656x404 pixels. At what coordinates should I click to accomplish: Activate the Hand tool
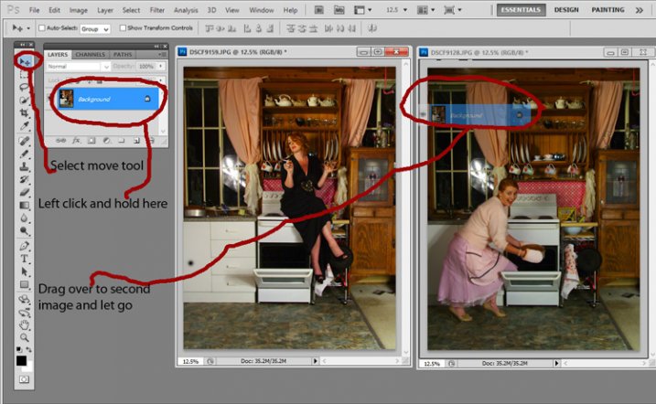(25, 324)
